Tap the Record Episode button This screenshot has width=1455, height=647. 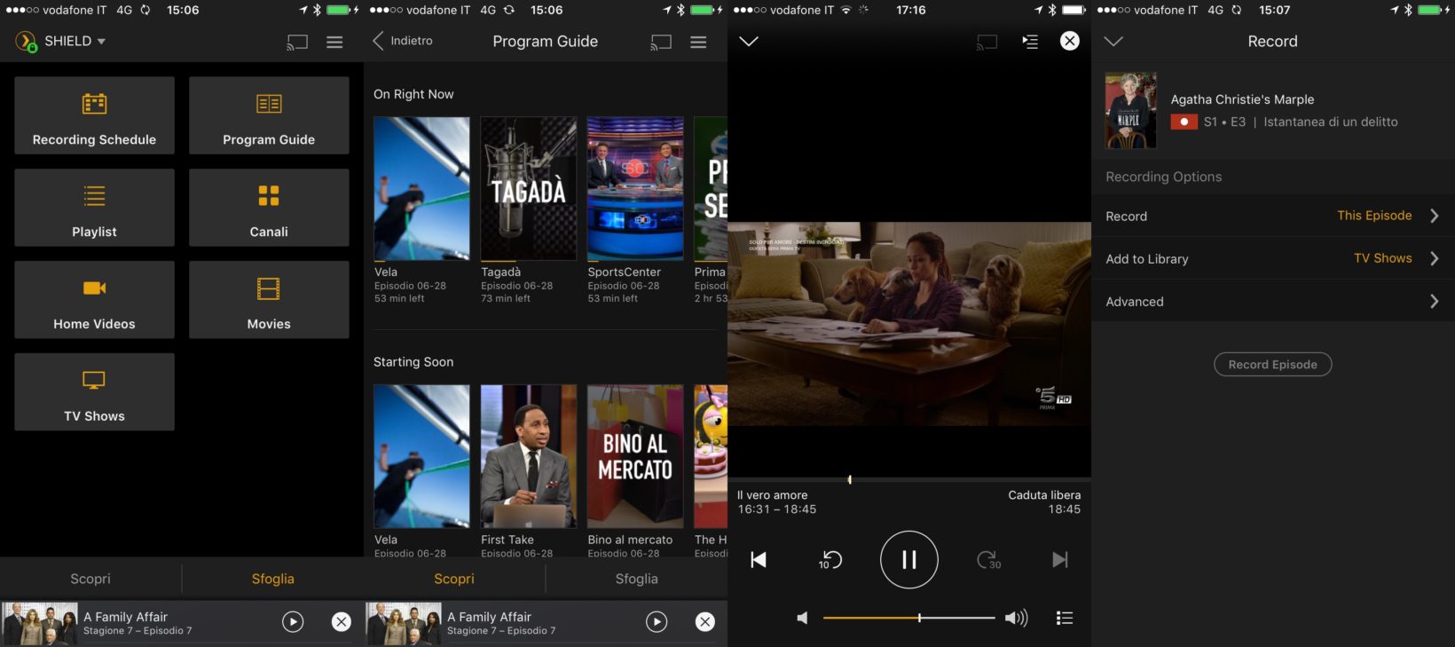pyautogui.click(x=1273, y=365)
